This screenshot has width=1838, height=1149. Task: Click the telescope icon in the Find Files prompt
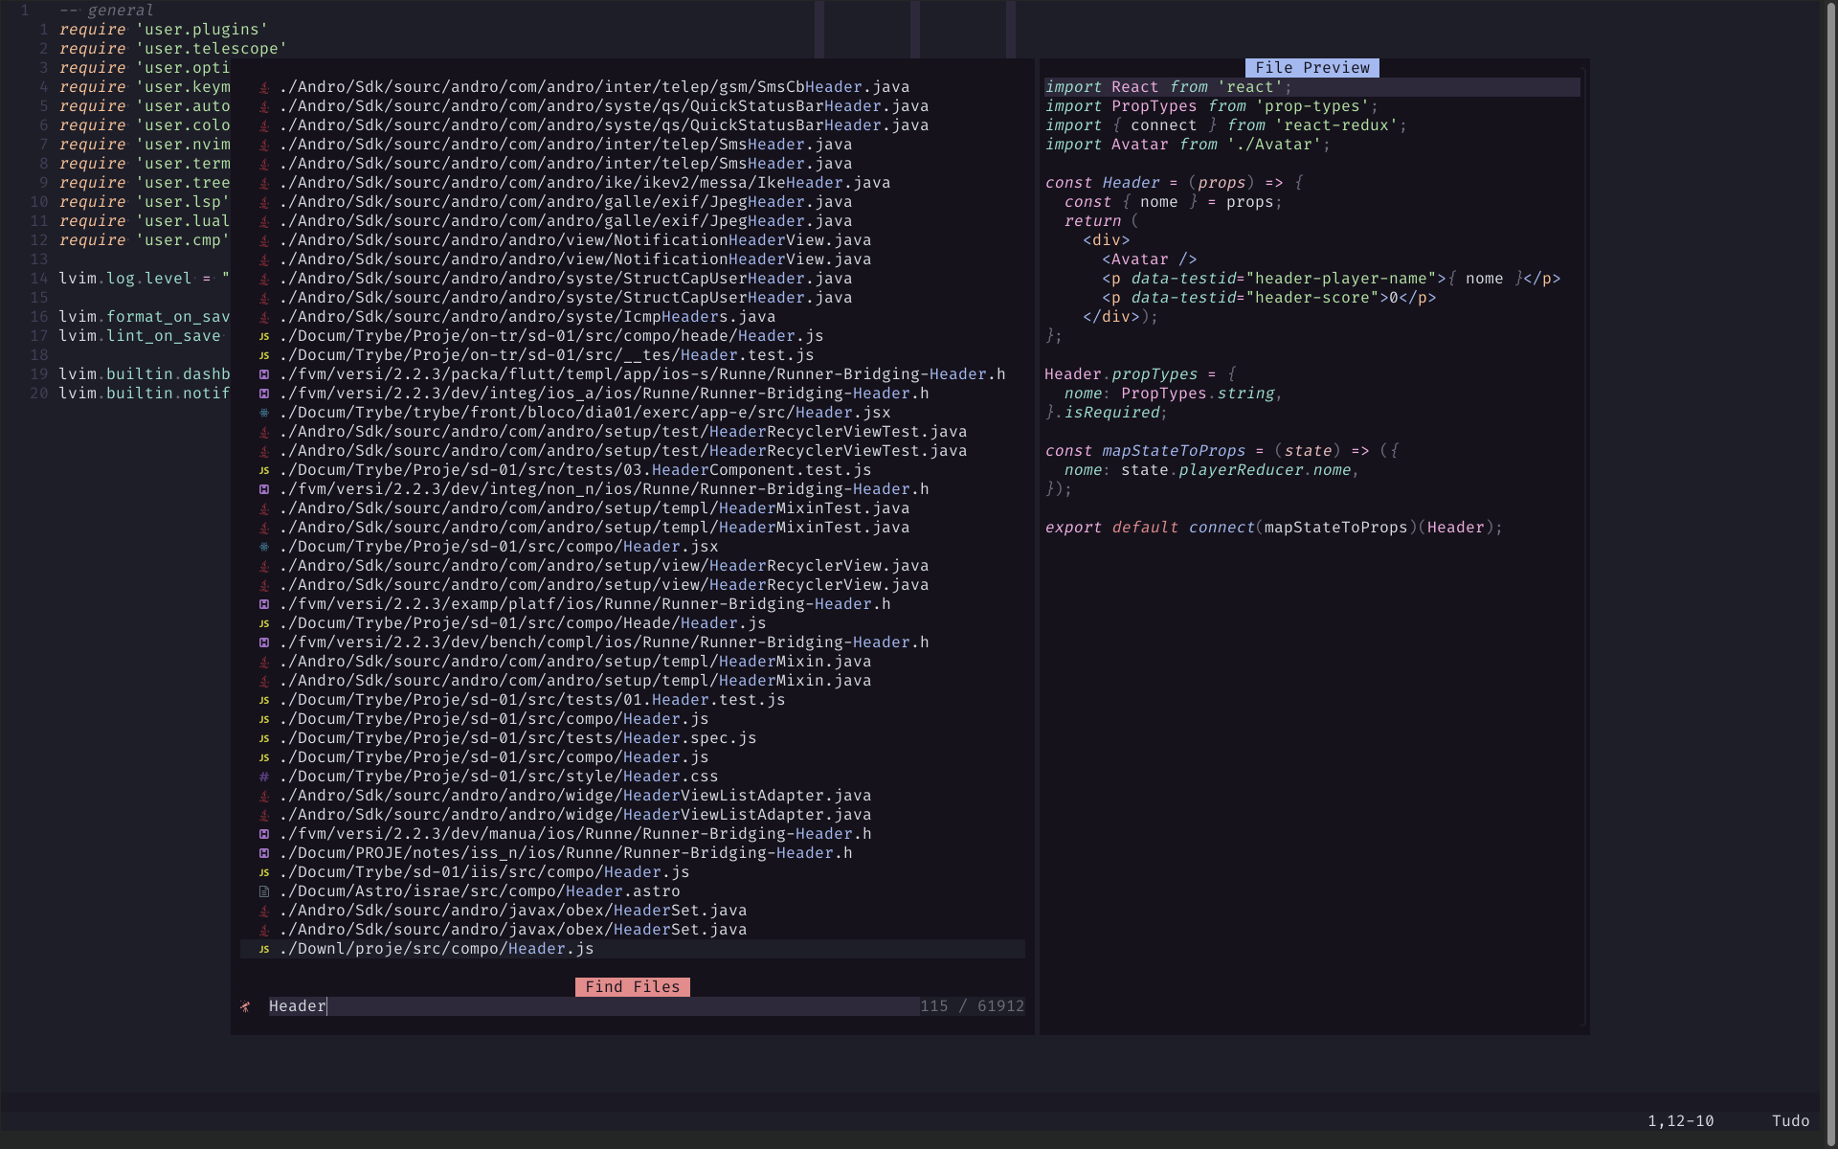[246, 1006]
